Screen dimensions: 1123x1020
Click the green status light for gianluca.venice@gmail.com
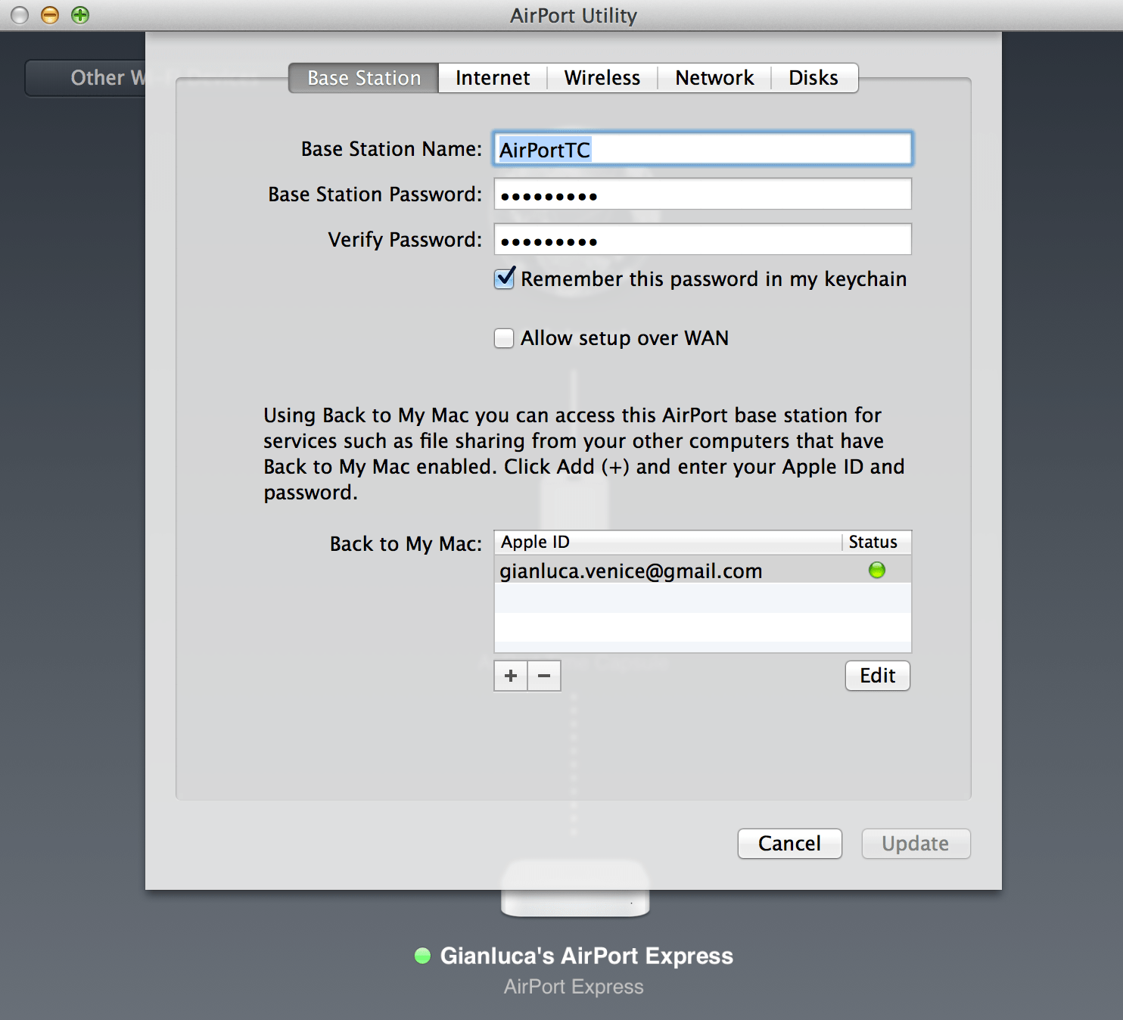click(x=876, y=570)
